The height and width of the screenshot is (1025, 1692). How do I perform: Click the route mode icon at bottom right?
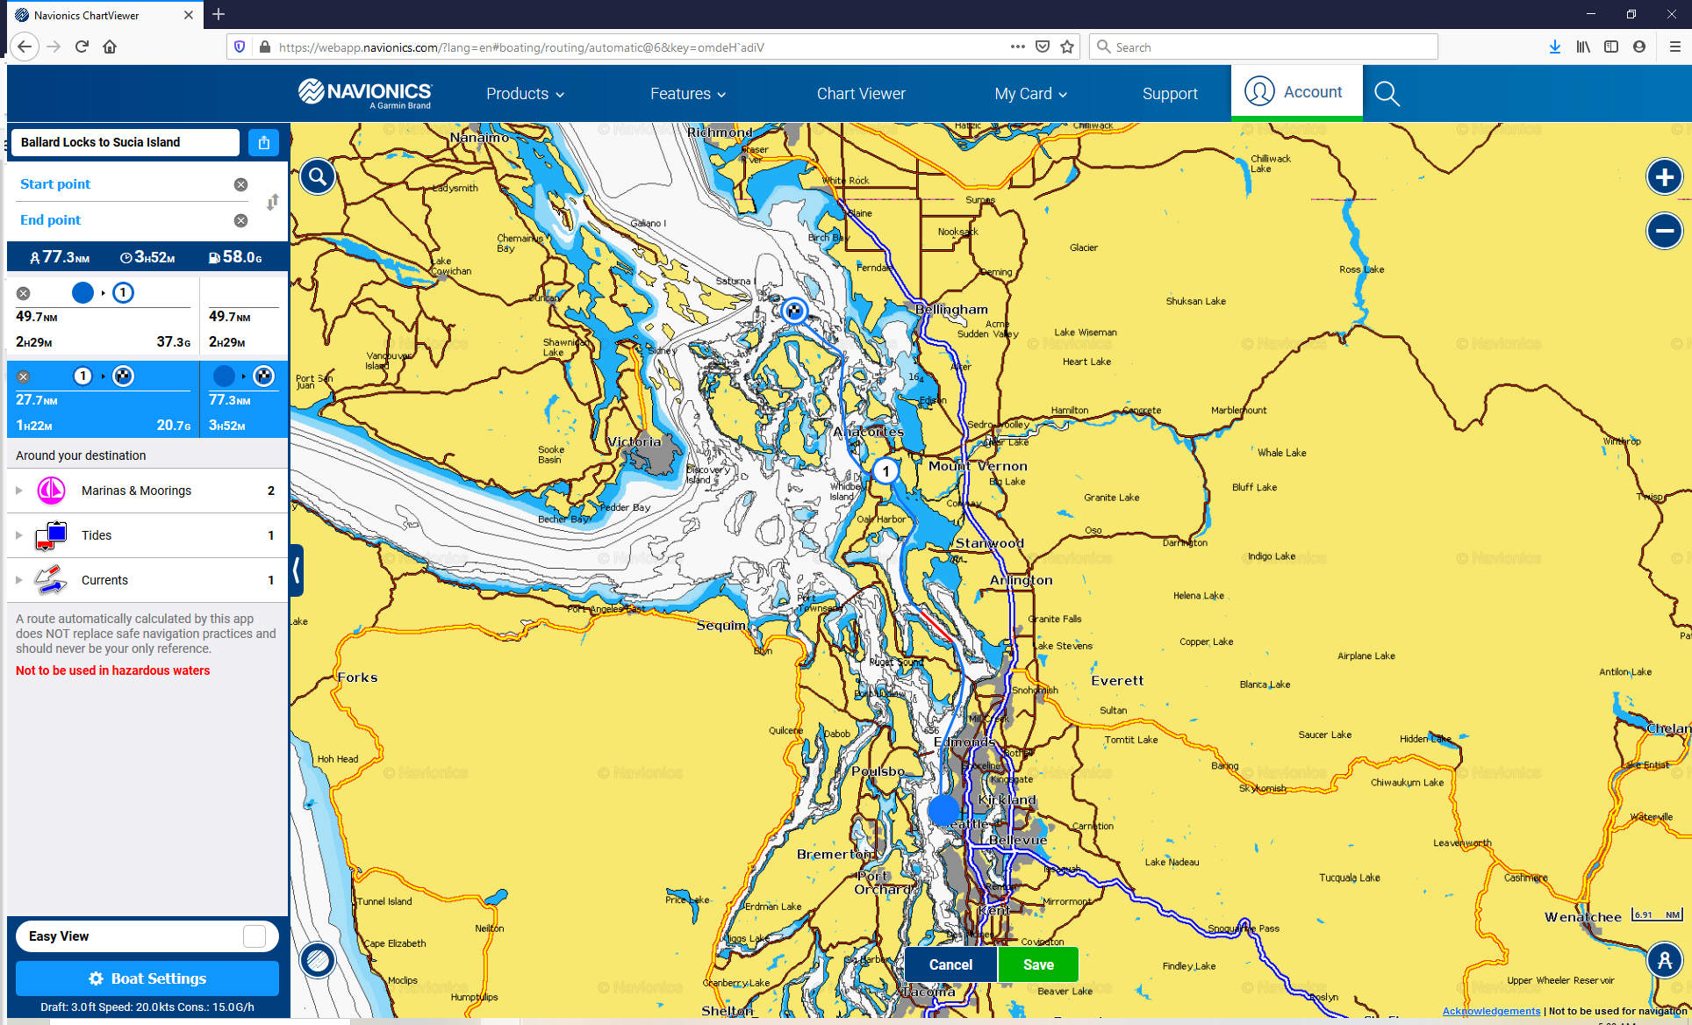[1664, 960]
